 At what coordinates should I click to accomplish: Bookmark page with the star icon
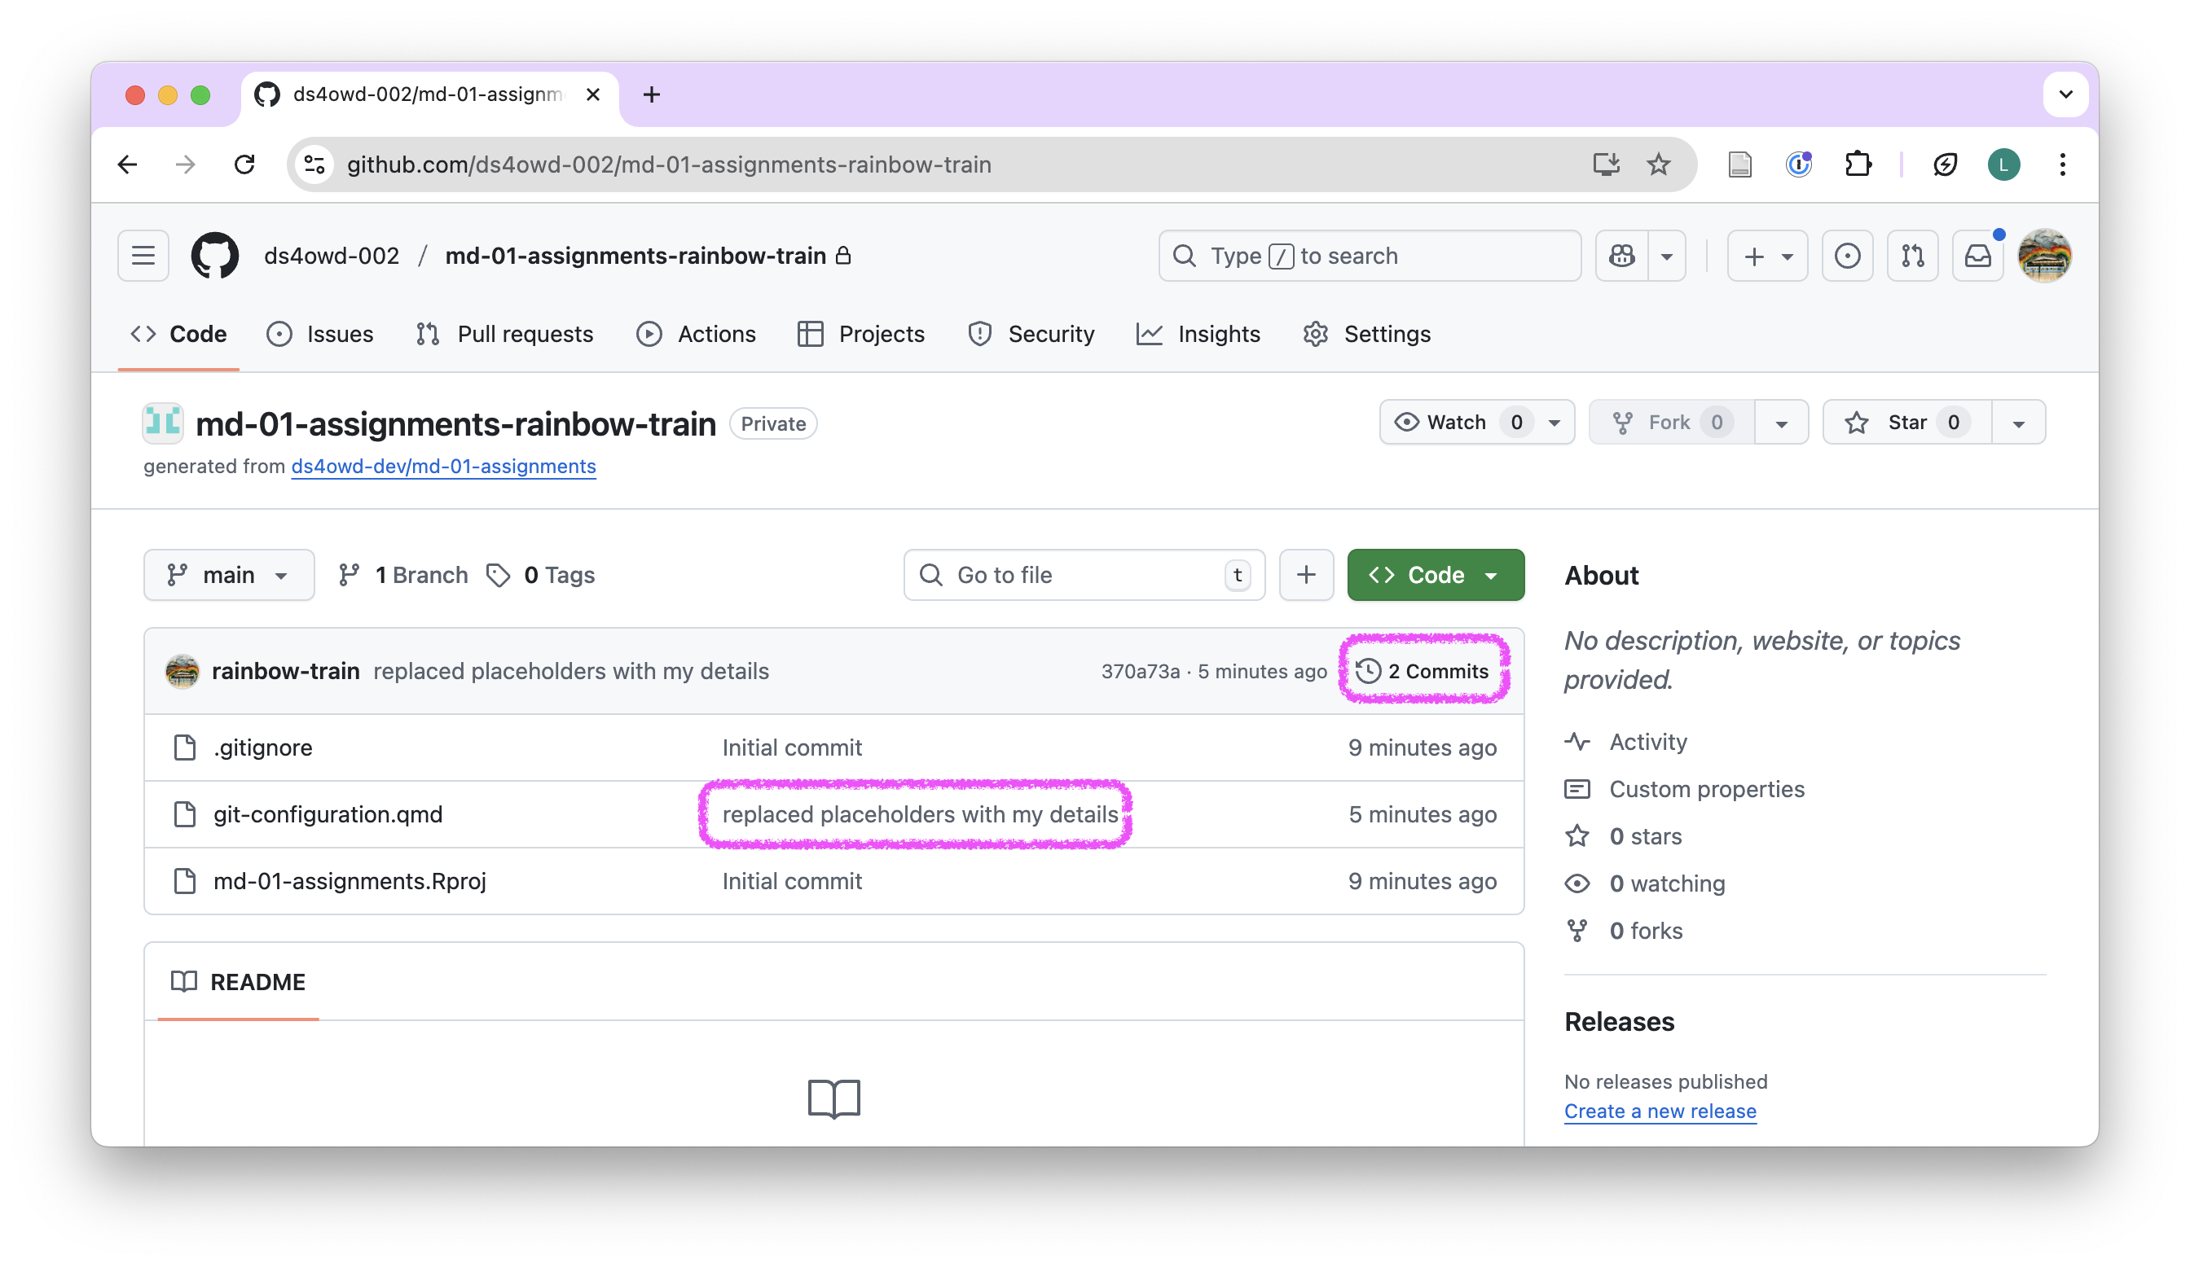pyautogui.click(x=1658, y=164)
